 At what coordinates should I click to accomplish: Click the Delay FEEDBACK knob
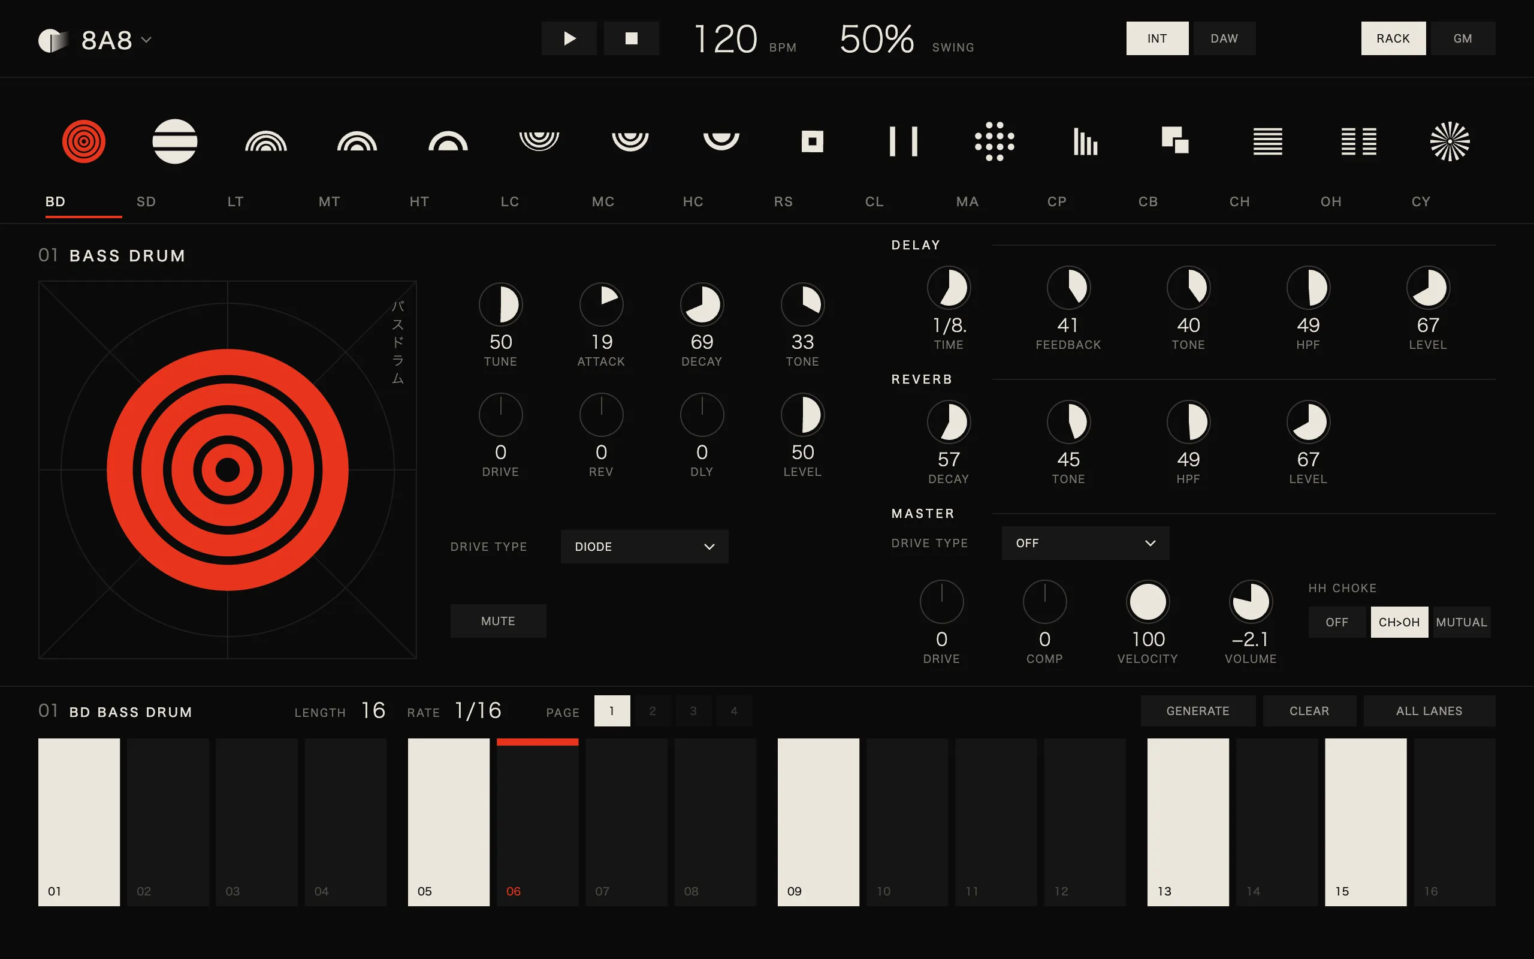pos(1069,287)
